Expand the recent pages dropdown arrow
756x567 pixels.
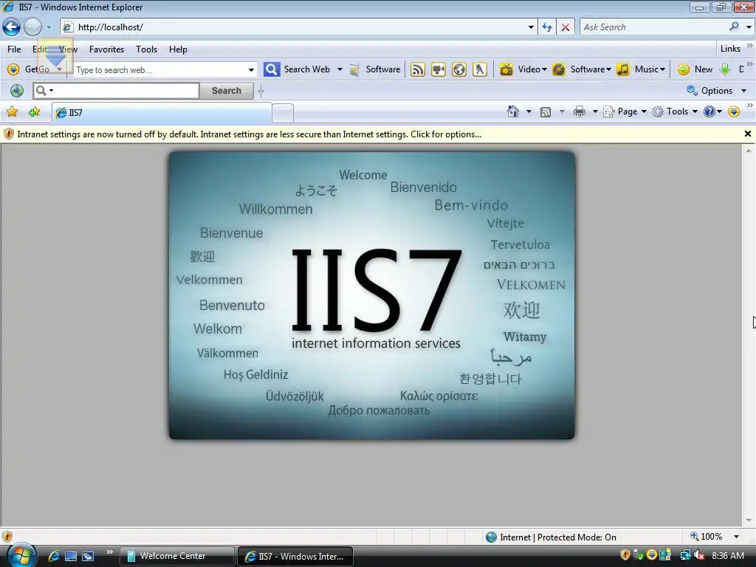pyautogui.click(x=49, y=27)
